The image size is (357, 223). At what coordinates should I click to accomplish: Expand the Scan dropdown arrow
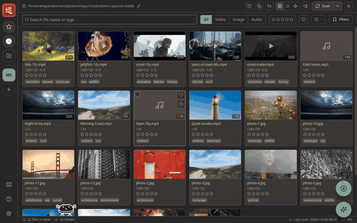pyautogui.click(x=338, y=6)
